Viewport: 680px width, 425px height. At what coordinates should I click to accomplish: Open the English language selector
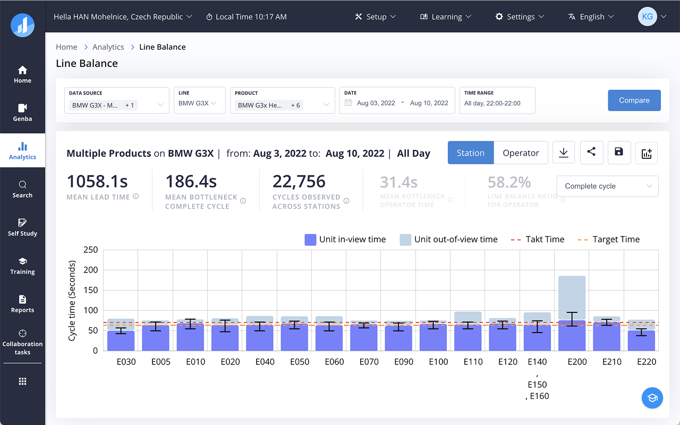[x=591, y=16]
